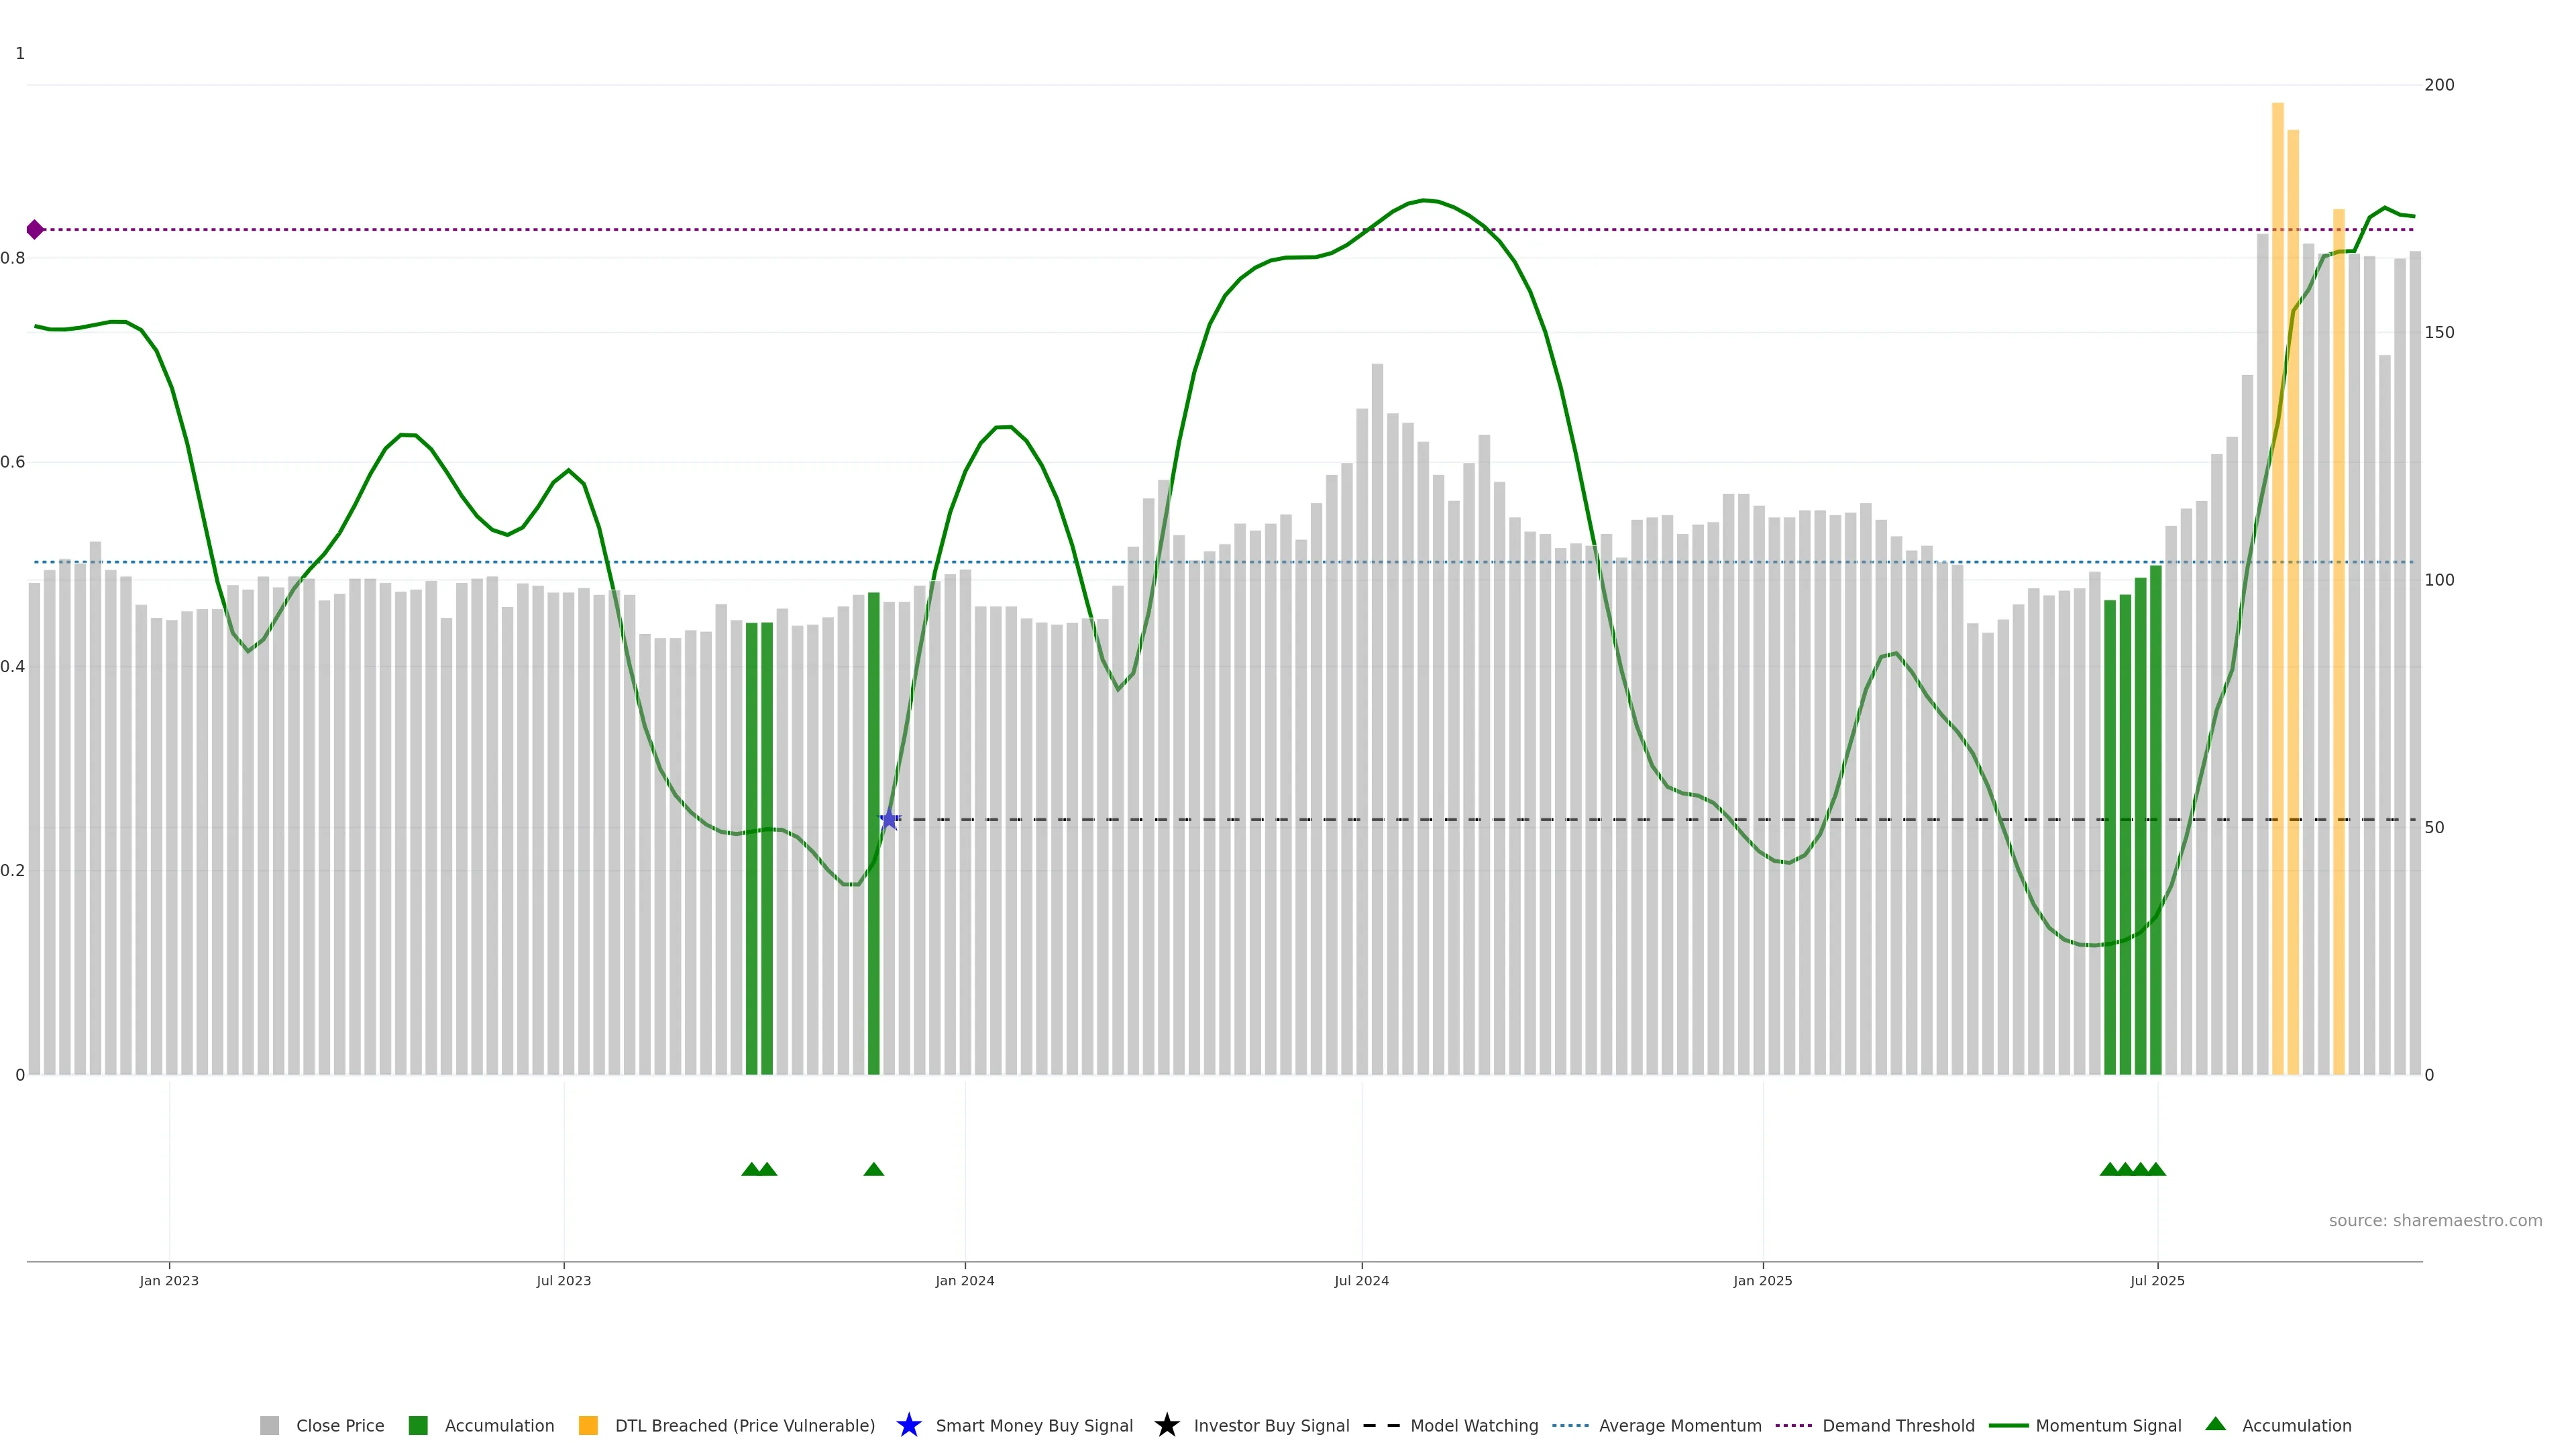This screenshot has height=1449, width=2576.
Task: Click the green Accumulation square legend icon
Action: click(418, 1425)
